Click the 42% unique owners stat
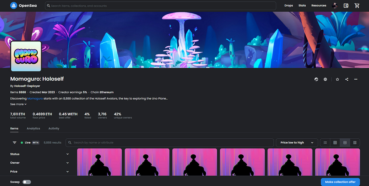The height and width of the screenshot is (186, 369). pos(123,116)
